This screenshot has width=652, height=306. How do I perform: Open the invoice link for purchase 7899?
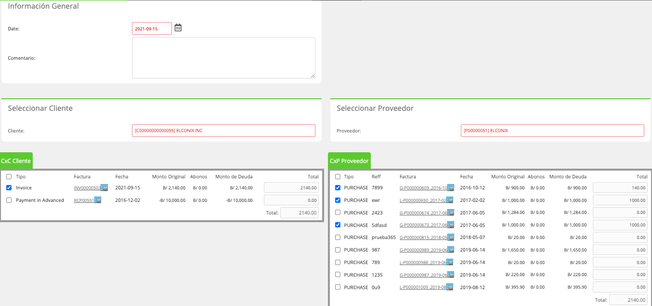(423, 188)
